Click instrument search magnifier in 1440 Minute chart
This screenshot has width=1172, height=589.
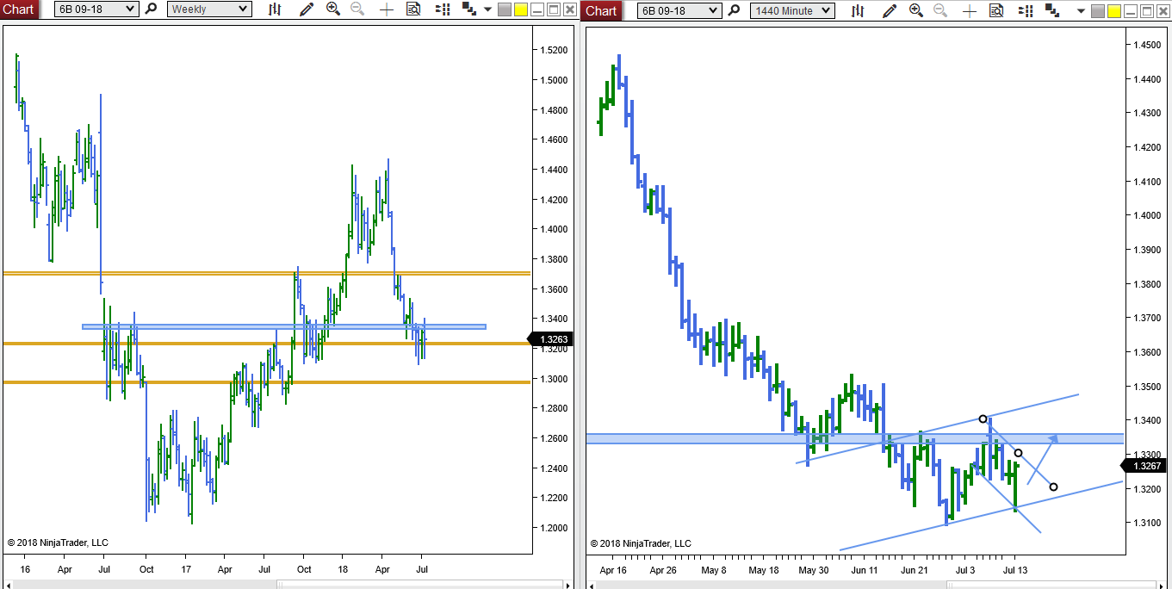click(x=734, y=10)
